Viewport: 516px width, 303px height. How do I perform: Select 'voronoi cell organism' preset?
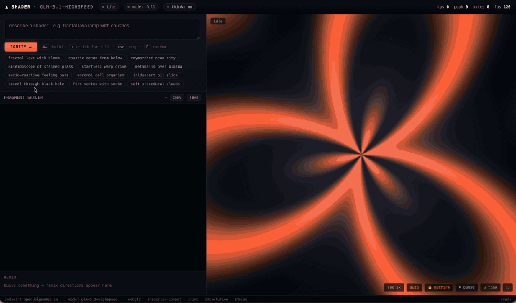(101, 75)
